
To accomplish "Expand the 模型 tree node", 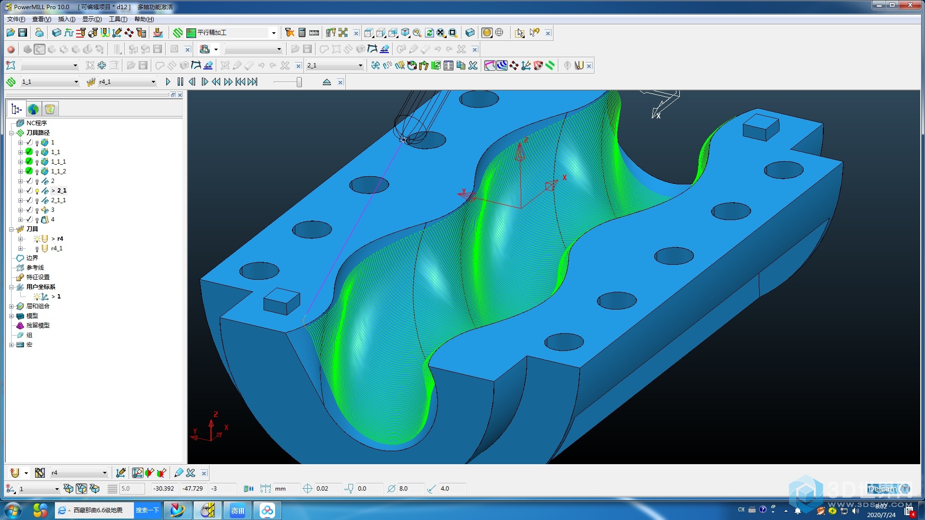I will tap(12, 316).
